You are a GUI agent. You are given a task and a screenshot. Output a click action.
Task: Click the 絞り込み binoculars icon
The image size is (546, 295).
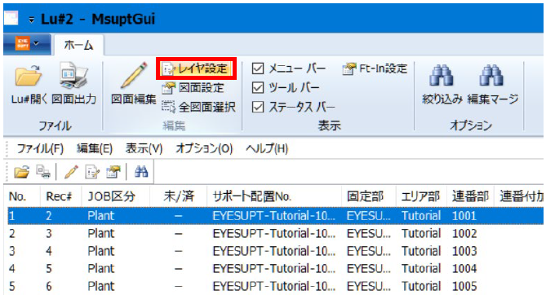pyautogui.click(x=442, y=75)
